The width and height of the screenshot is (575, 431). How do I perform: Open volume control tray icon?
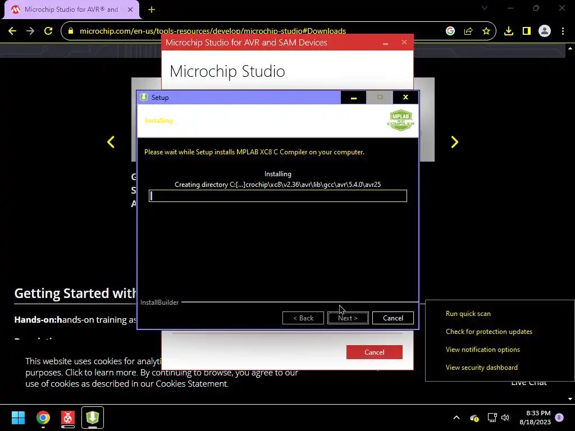point(505,418)
